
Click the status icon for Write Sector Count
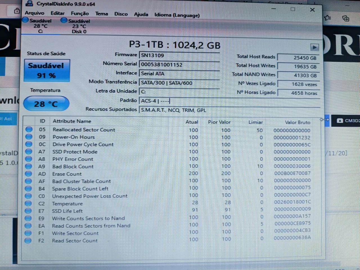28,233
